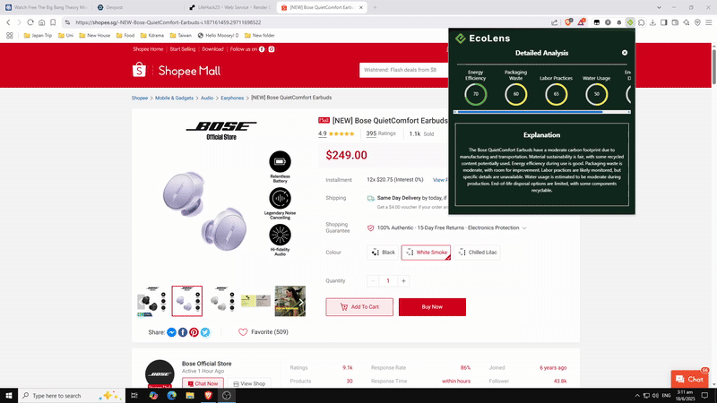Select the lilac earbuds thumbnail

coord(187,301)
